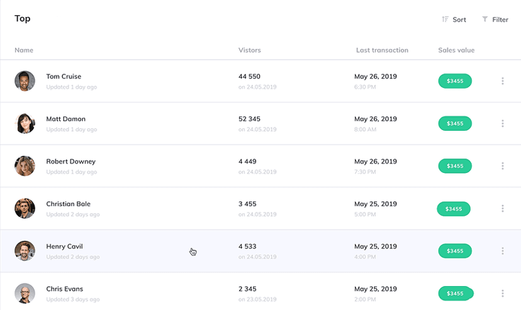Viewport: 521px width, 310px height.
Task: Open the three-dot menu for Robert Downey
Action: tap(502, 166)
